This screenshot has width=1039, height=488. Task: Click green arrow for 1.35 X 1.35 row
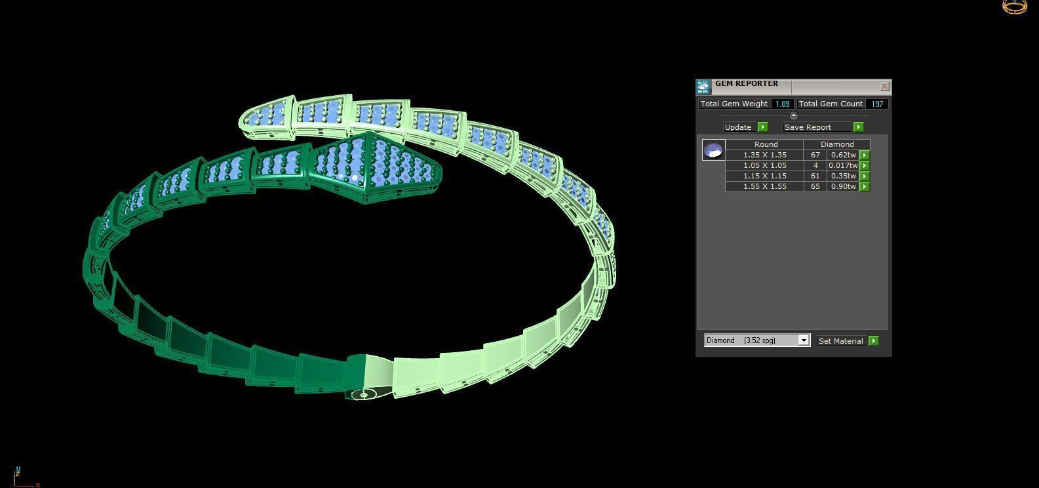pos(865,155)
